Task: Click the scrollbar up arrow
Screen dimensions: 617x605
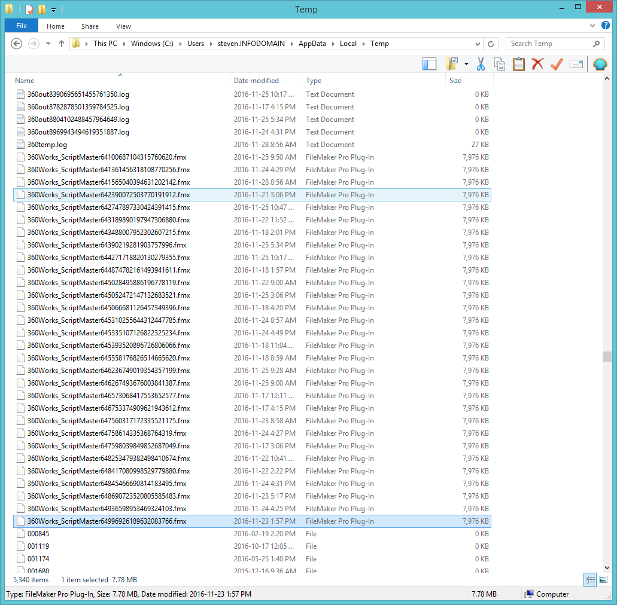Action: tap(607, 79)
